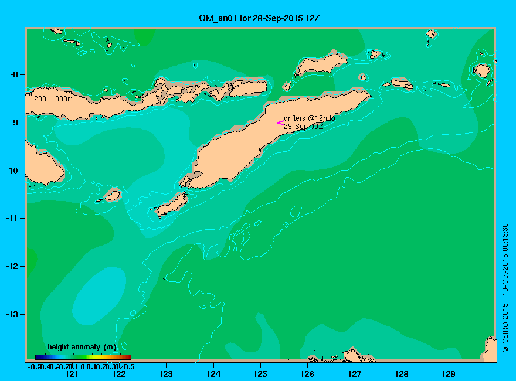516x381 pixels.
Task: Click the latitude label '-10'
Action: click(x=12, y=171)
